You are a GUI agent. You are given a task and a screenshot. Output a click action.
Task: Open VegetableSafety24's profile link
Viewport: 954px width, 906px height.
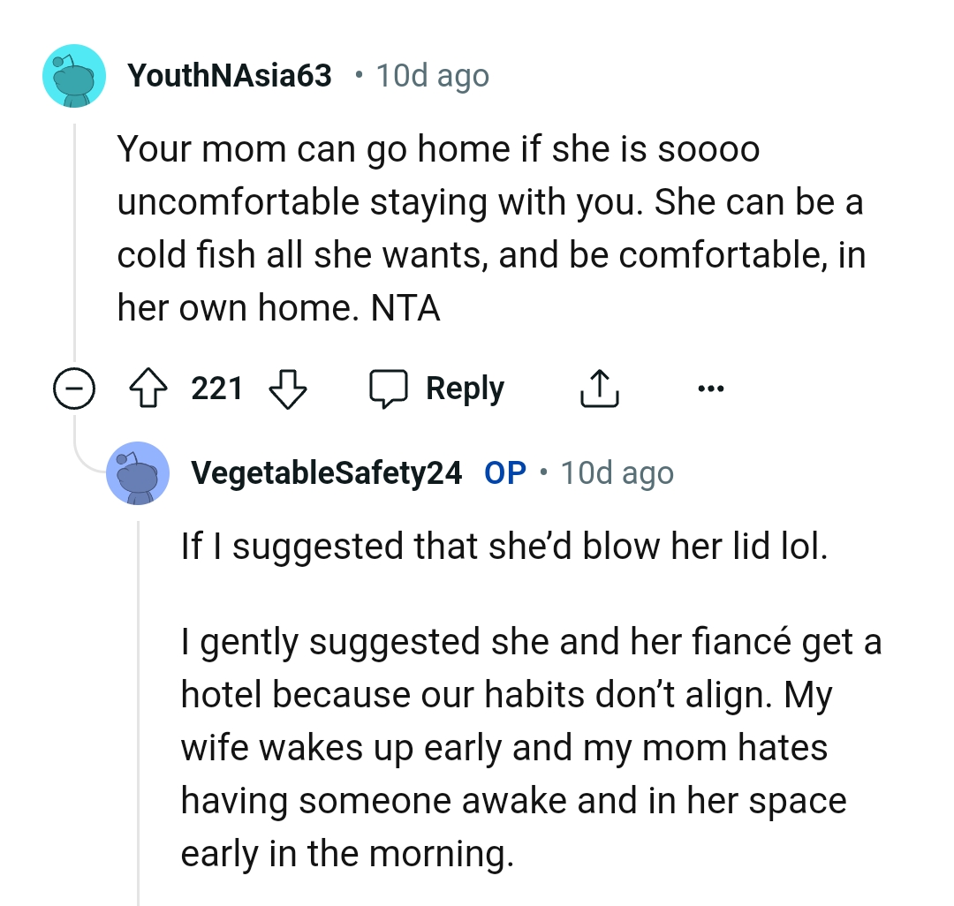point(326,472)
